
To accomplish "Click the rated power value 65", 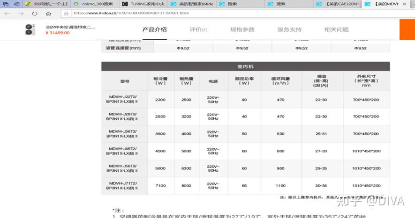I will pos(244,186).
